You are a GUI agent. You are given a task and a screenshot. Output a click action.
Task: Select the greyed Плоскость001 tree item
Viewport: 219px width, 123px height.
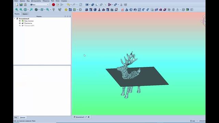29,26
